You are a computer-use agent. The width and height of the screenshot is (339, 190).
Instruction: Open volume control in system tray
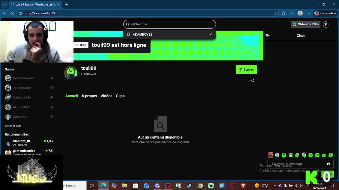click(301, 186)
